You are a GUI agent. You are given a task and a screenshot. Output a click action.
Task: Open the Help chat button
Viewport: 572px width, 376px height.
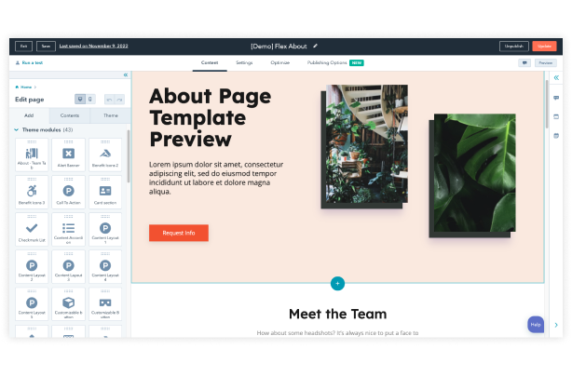pyautogui.click(x=536, y=324)
